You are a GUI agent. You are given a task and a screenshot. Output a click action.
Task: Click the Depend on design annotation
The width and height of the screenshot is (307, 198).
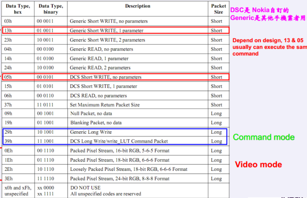tap(269, 47)
